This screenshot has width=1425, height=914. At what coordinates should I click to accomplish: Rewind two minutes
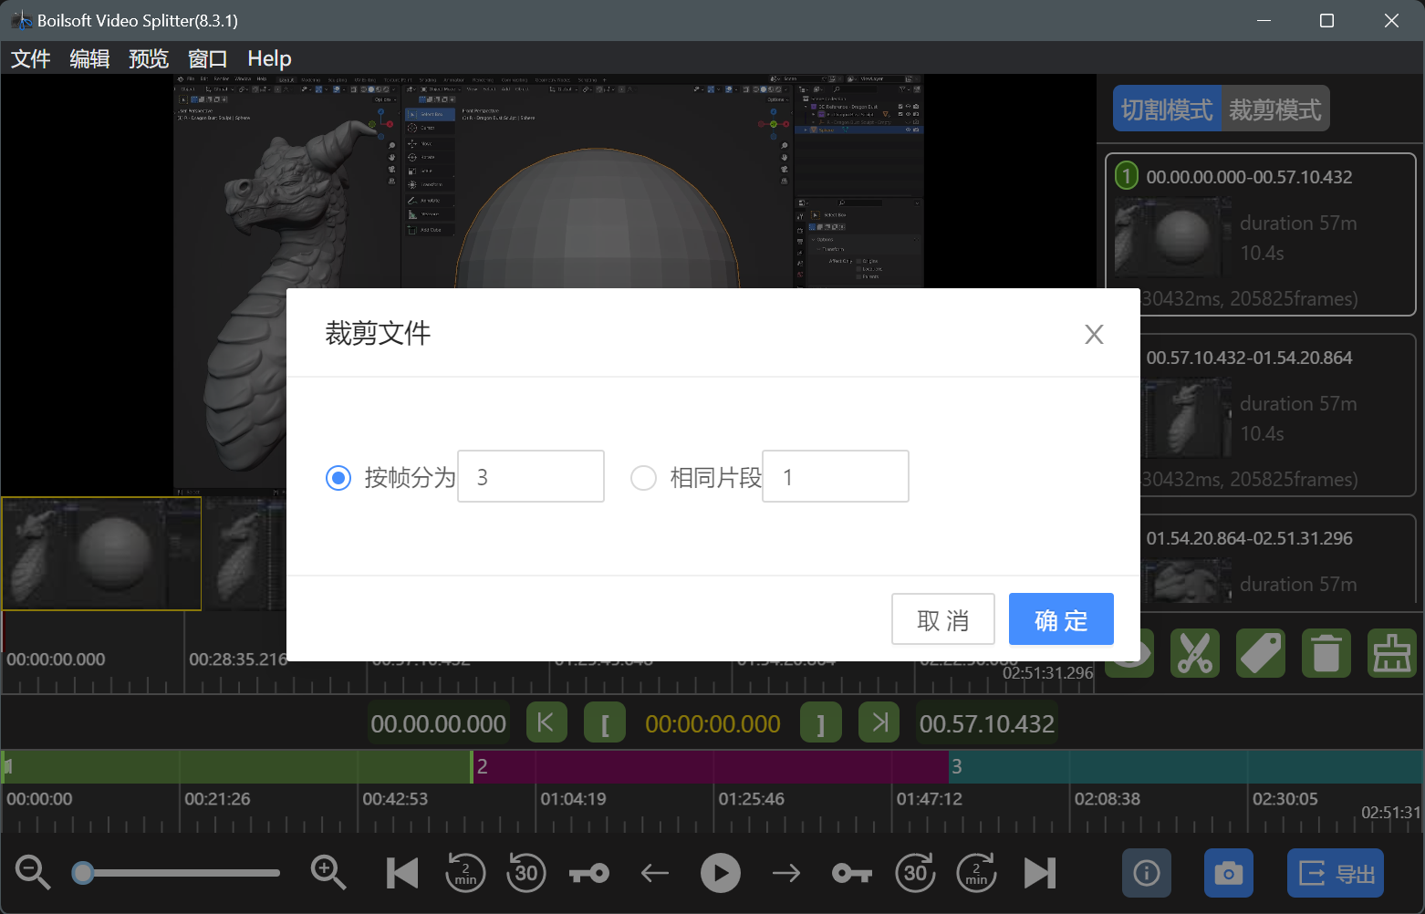(465, 873)
